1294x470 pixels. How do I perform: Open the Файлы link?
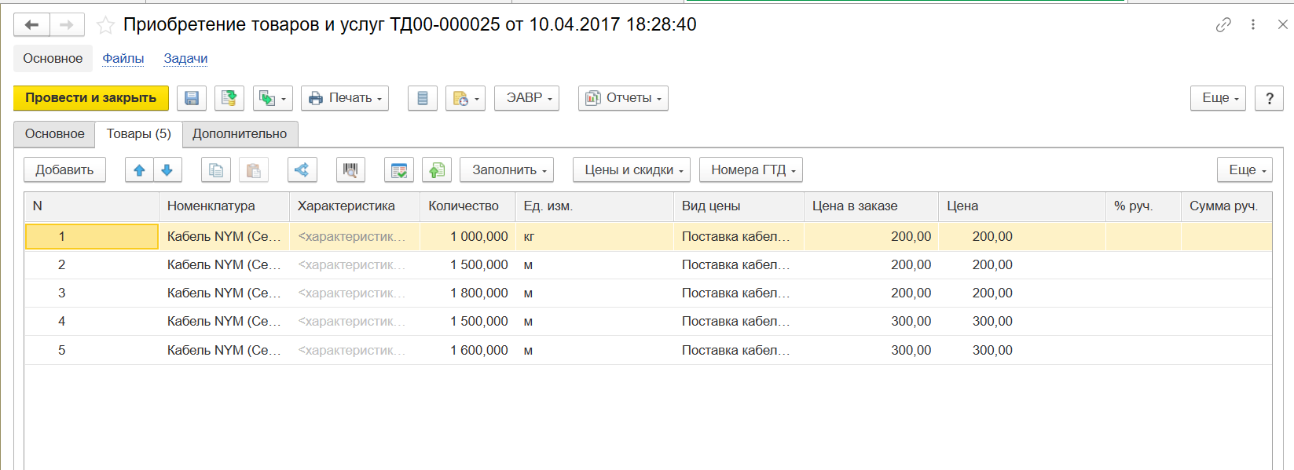(123, 59)
